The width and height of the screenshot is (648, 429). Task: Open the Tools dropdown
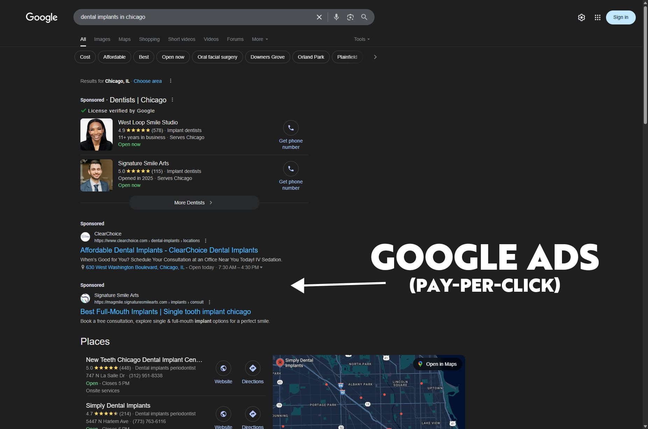click(x=361, y=39)
